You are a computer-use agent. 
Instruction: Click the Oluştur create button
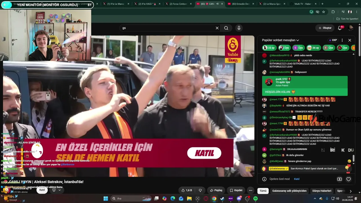tap(325, 28)
